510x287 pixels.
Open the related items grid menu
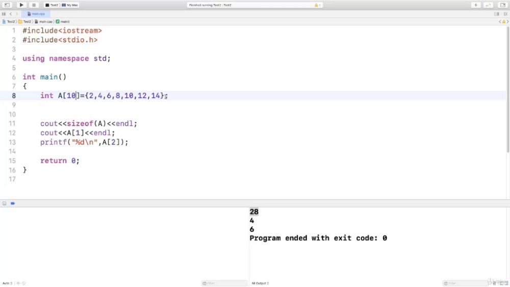coord(4,14)
